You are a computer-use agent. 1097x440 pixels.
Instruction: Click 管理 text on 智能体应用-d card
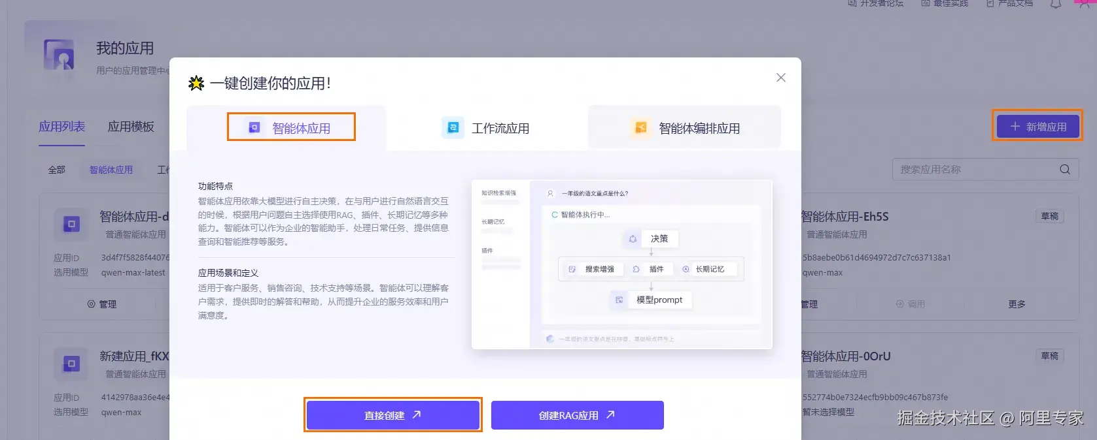pos(107,304)
